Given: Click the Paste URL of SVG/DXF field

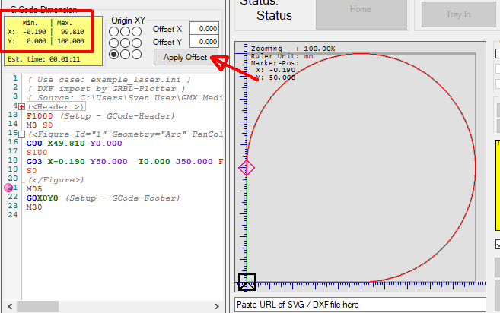Looking at the screenshot, I should [360, 305].
